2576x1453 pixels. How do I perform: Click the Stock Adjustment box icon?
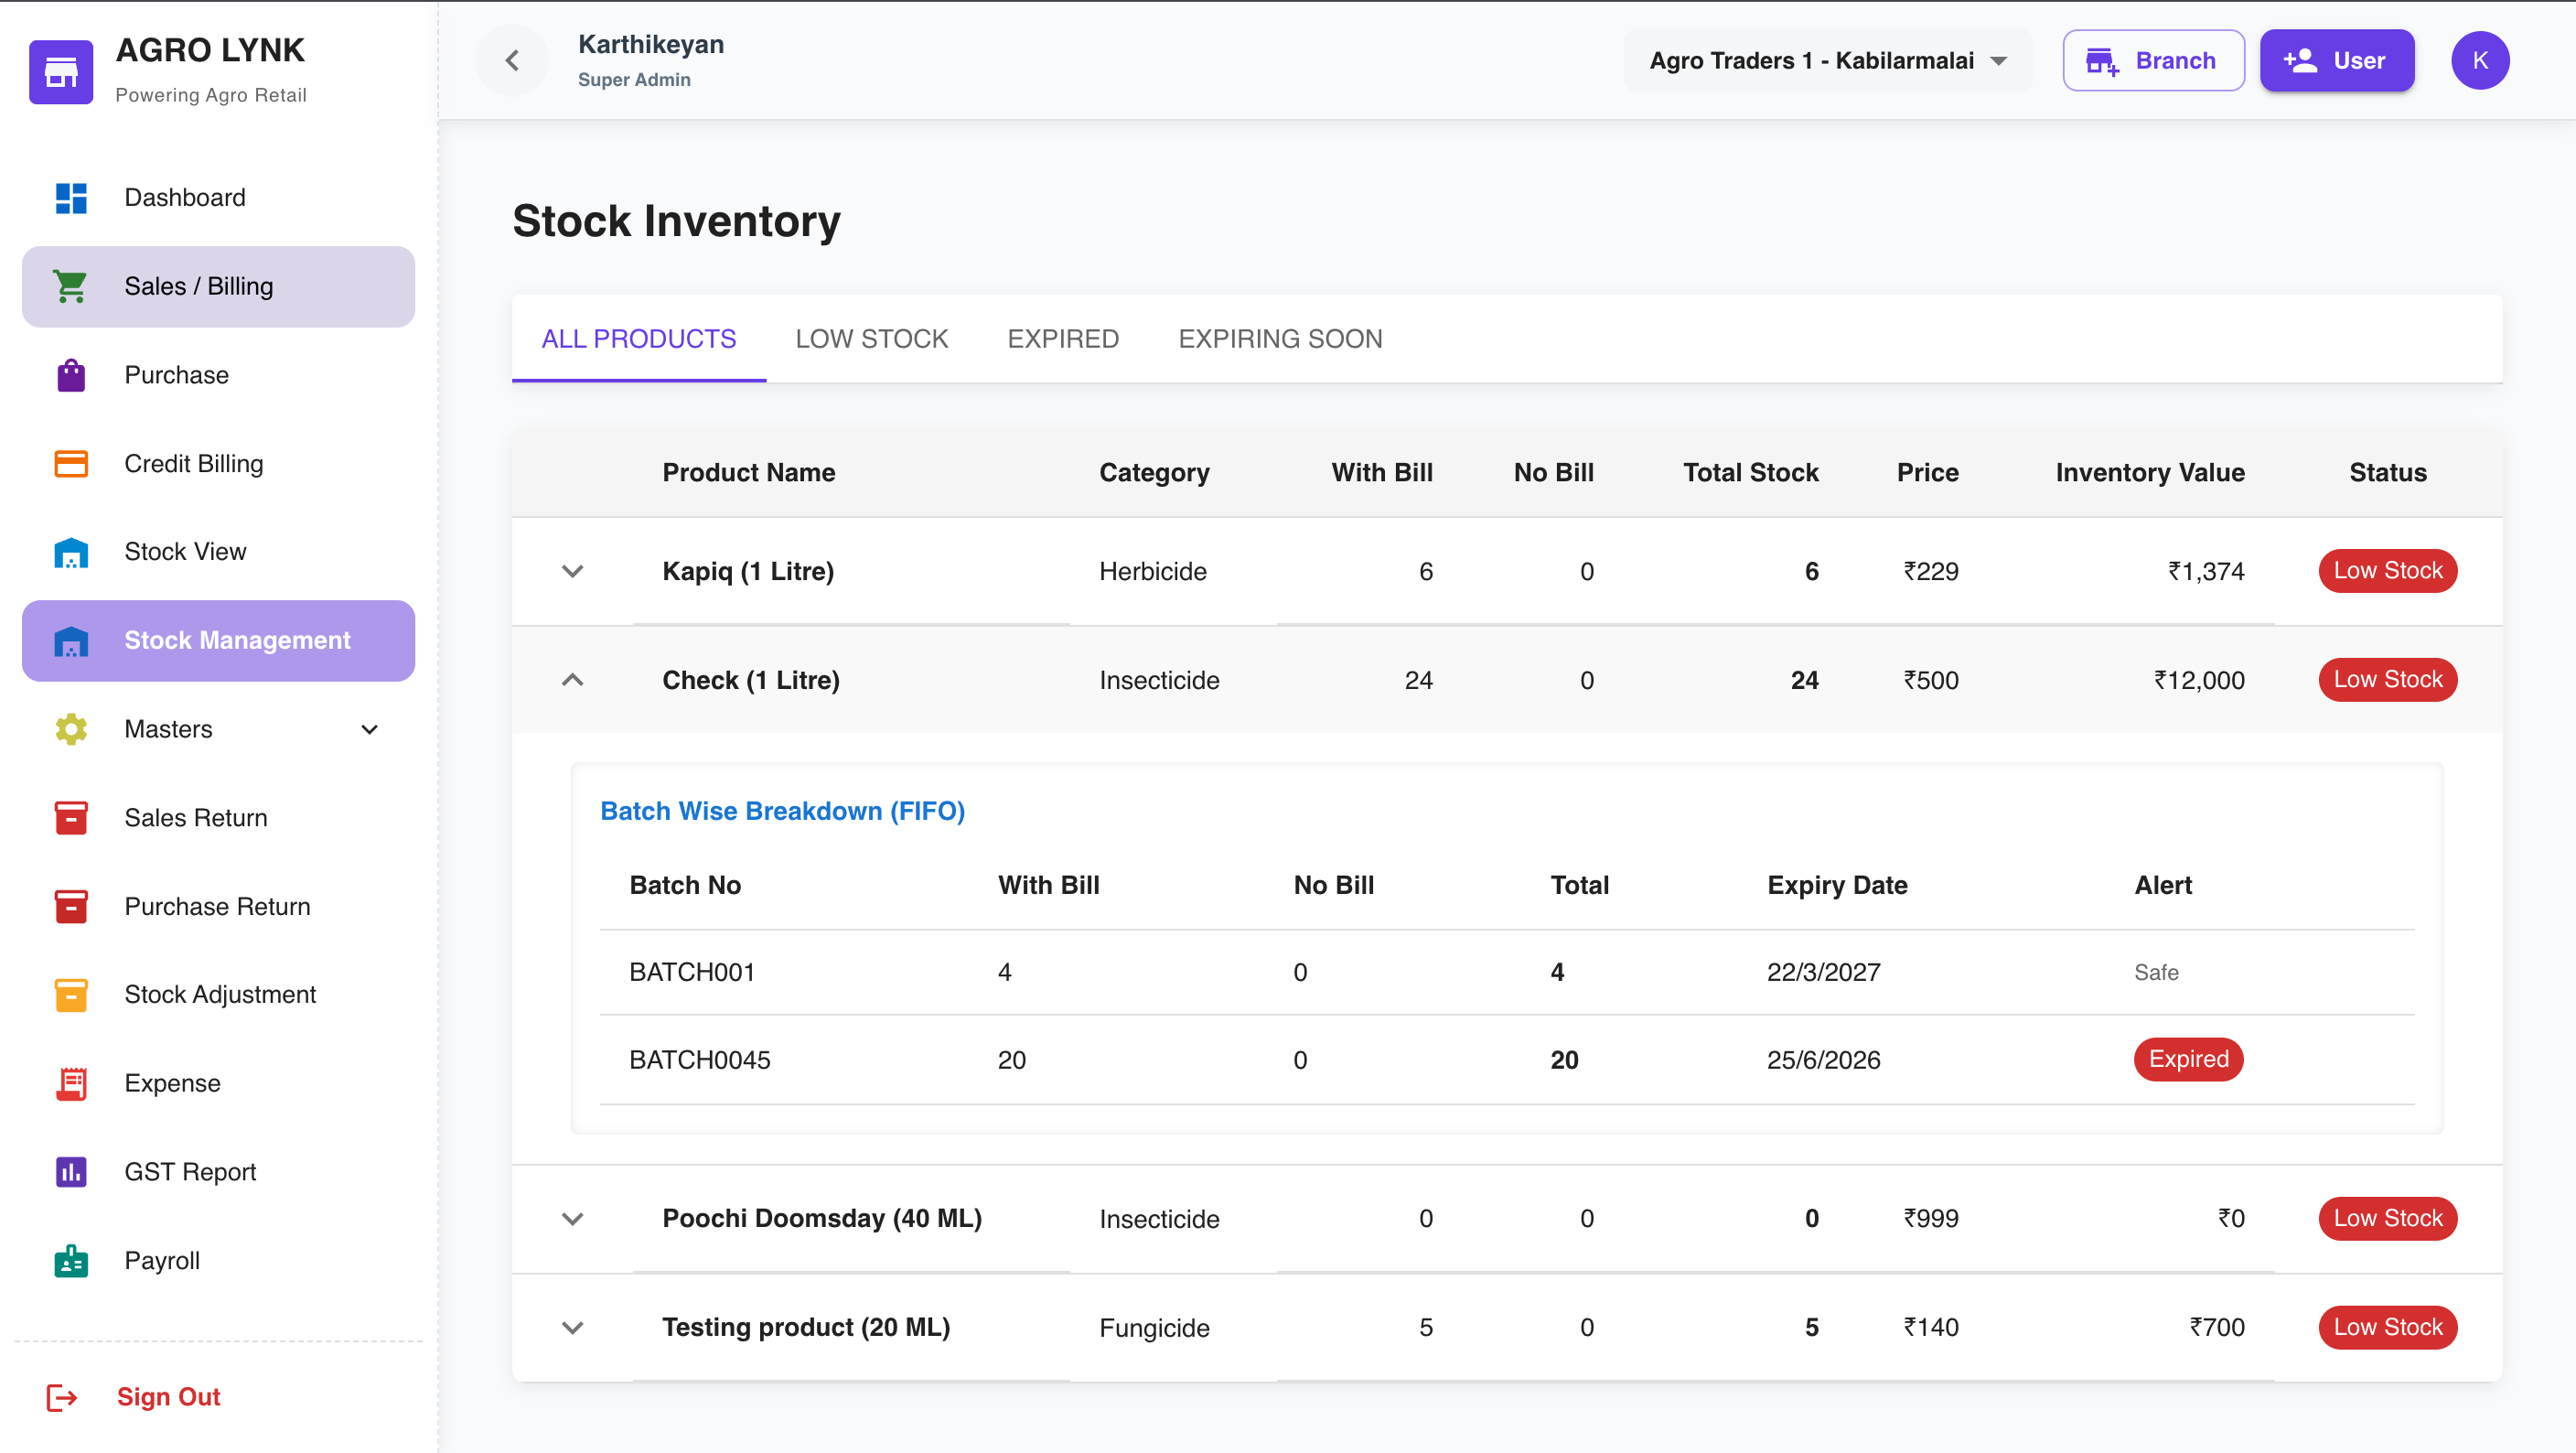point(71,995)
